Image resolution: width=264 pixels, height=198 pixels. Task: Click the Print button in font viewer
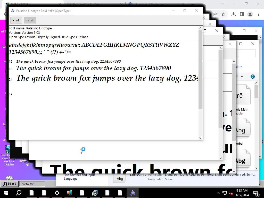[16, 20]
